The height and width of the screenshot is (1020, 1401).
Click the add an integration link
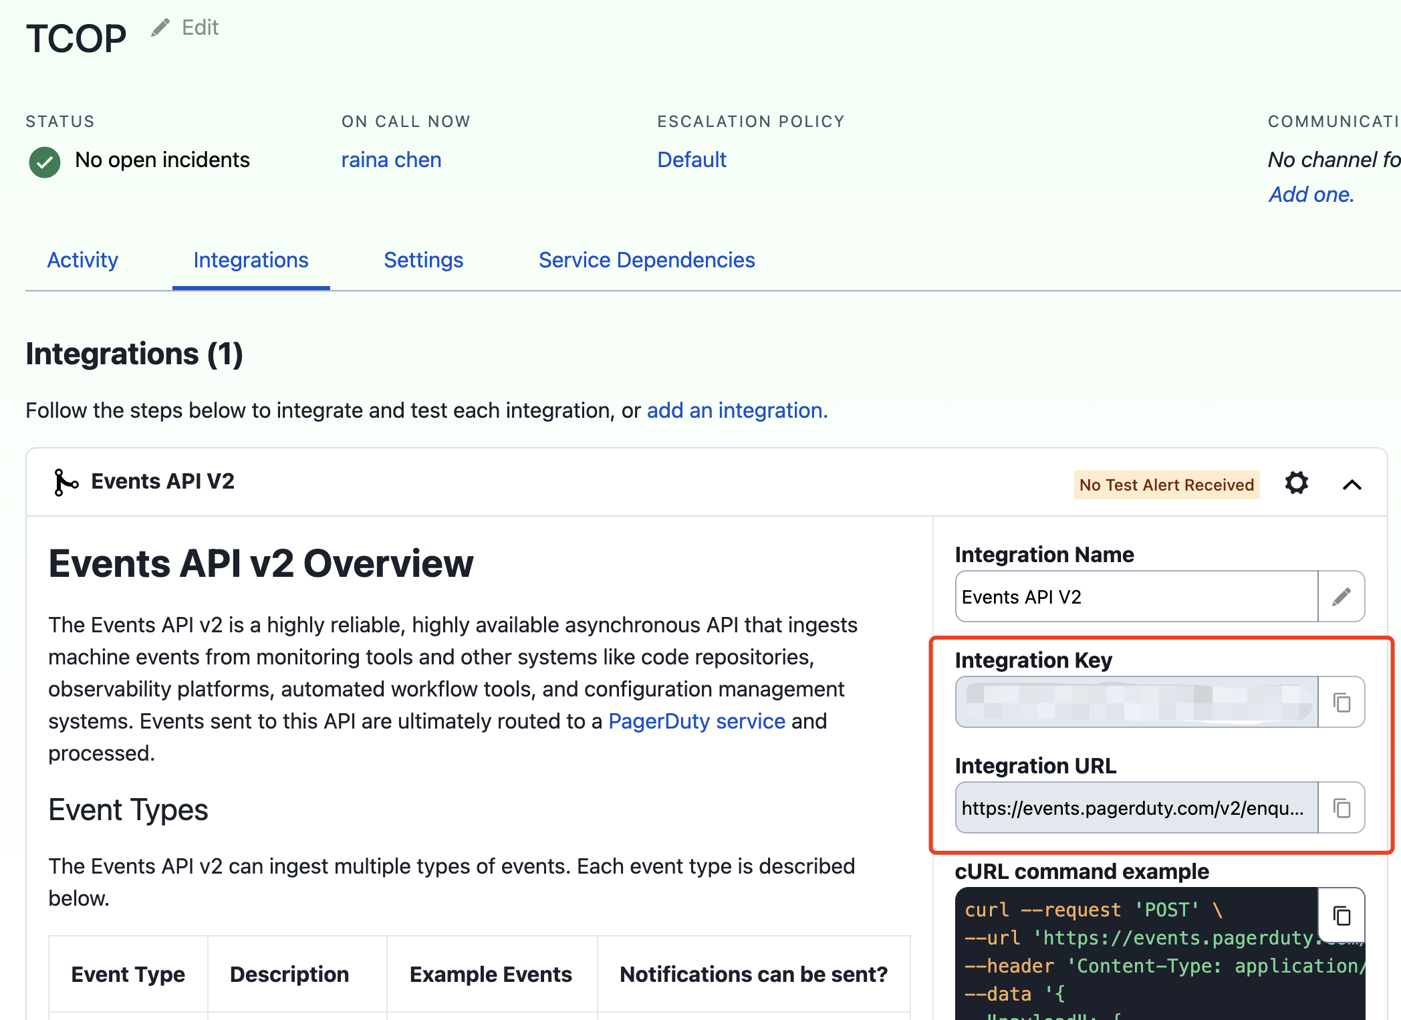[x=737, y=410]
